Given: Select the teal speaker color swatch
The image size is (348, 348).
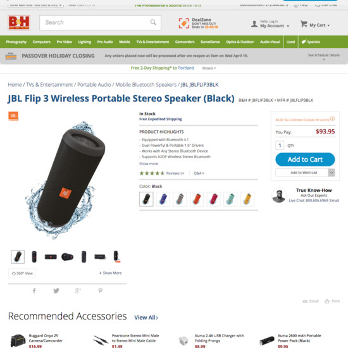Looking at the screenshot, I should click(x=230, y=199).
